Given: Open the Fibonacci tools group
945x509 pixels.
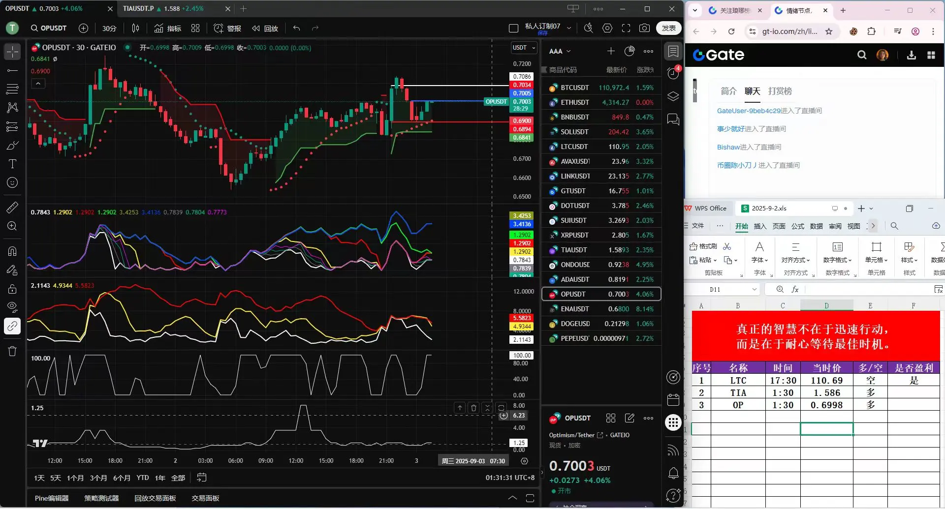Looking at the screenshot, I should [x=12, y=89].
